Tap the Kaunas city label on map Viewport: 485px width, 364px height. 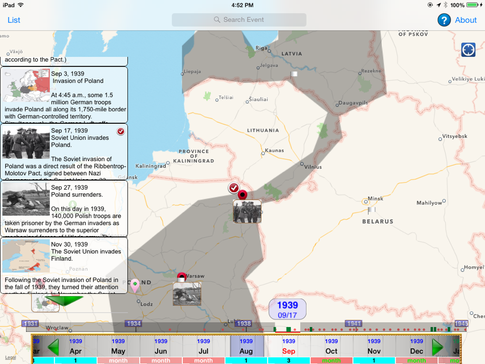pyautogui.click(x=275, y=150)
